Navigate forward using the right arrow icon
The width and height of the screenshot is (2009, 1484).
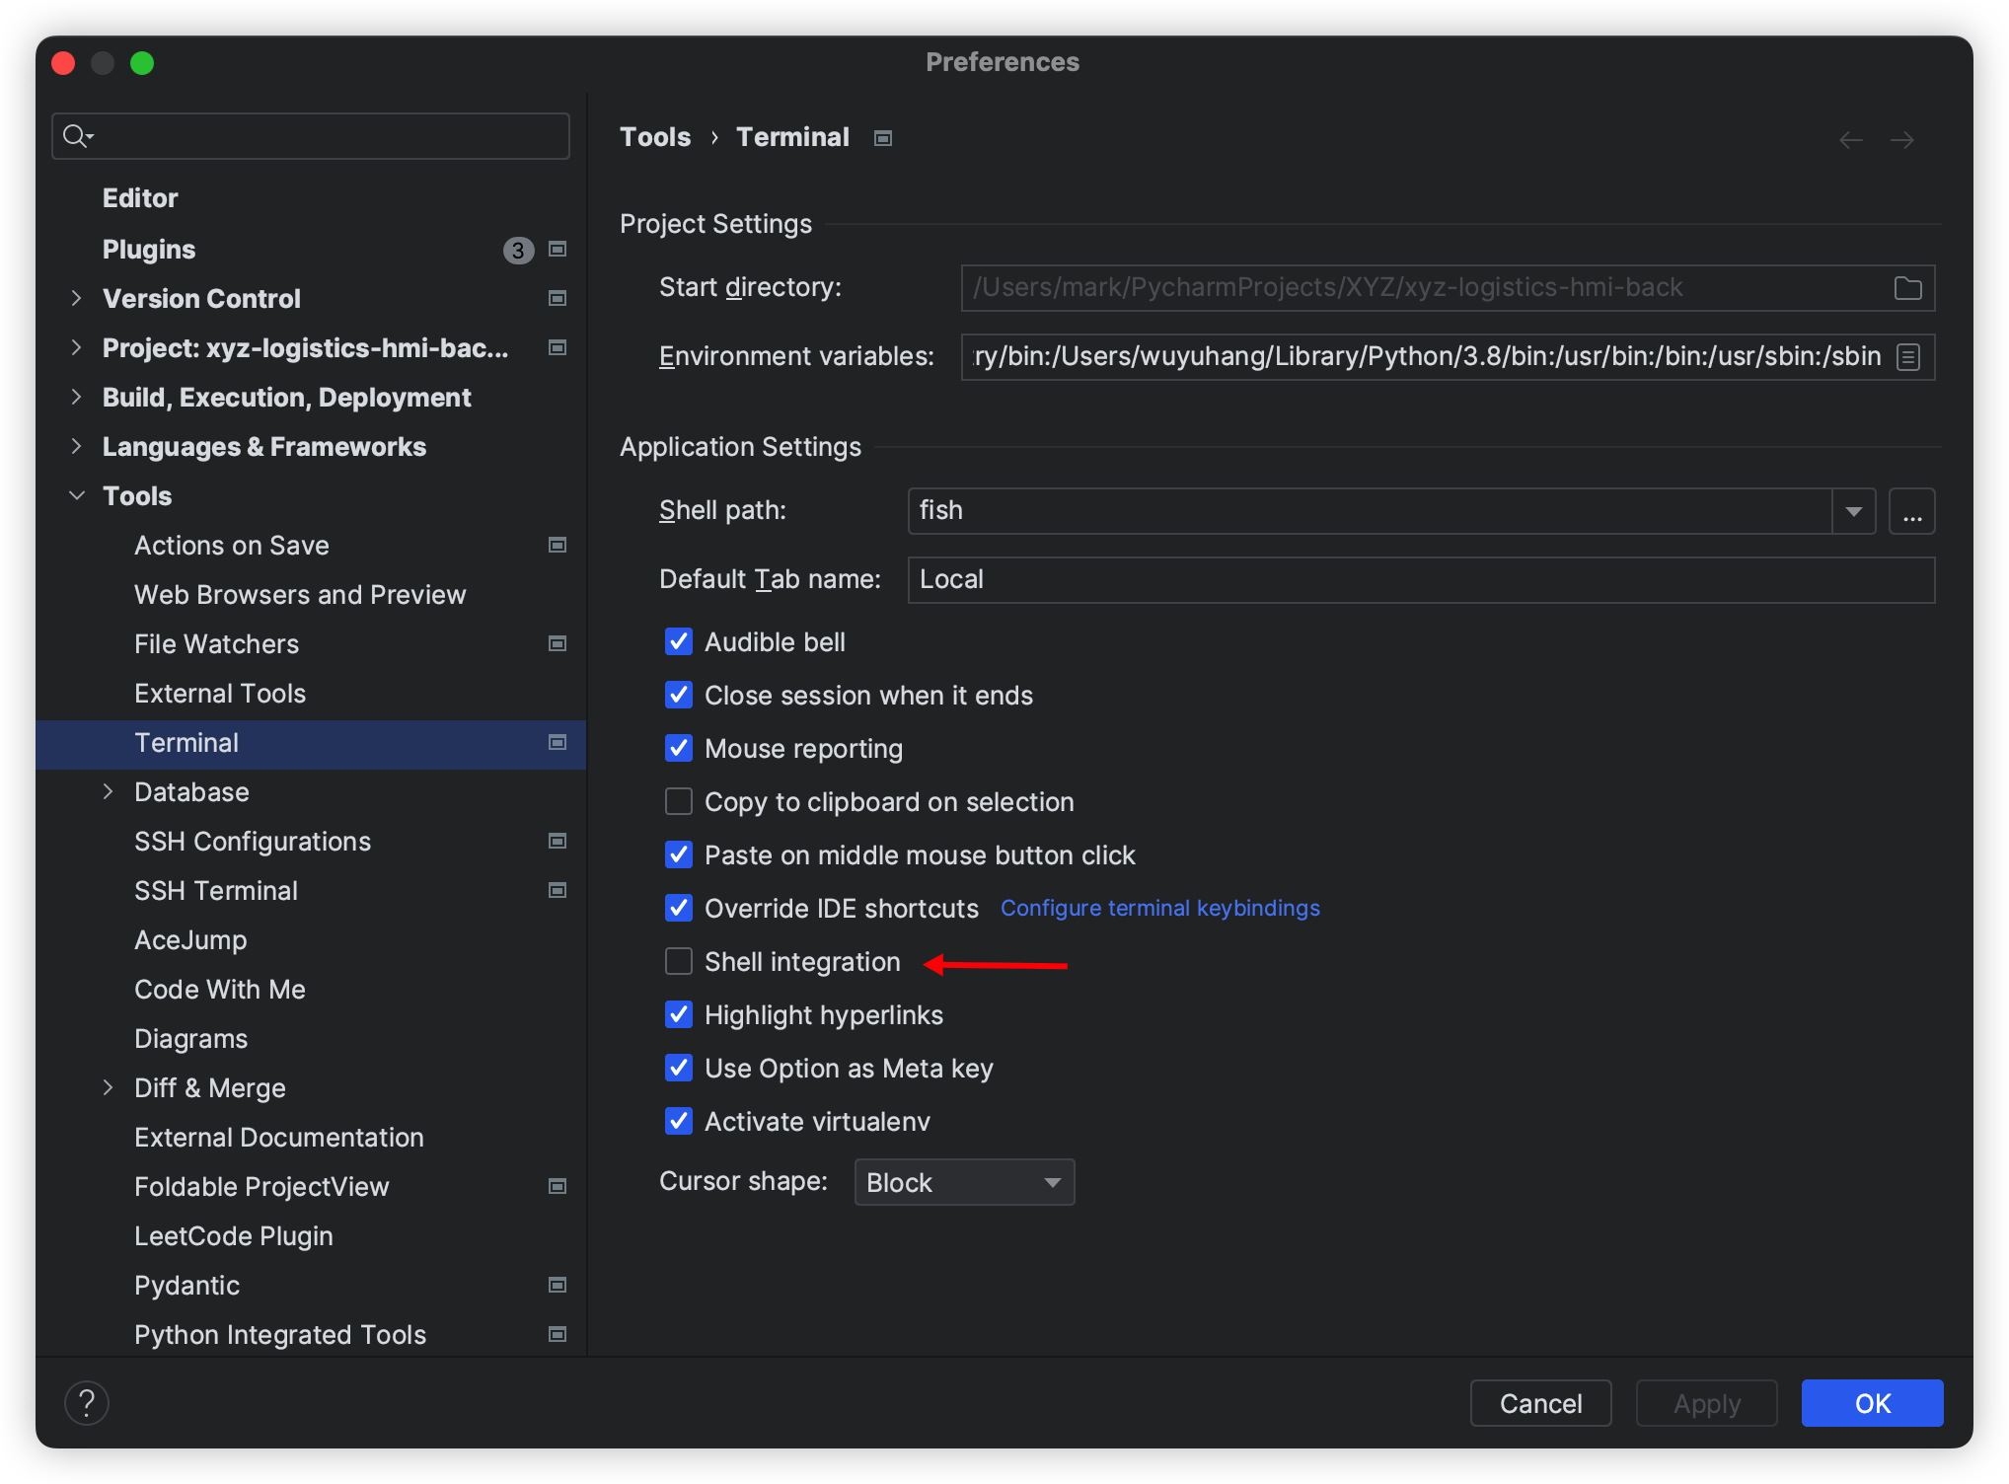point(1901,139)
